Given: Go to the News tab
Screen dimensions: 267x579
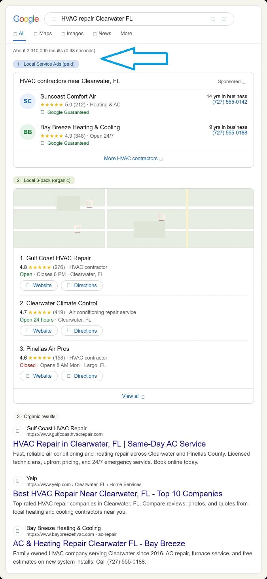Looking at the screenshot, I should tap(102, 34).
